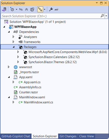Select the App.xaml.cs file
Screen dimensions: 109x139
pos(32,82)
